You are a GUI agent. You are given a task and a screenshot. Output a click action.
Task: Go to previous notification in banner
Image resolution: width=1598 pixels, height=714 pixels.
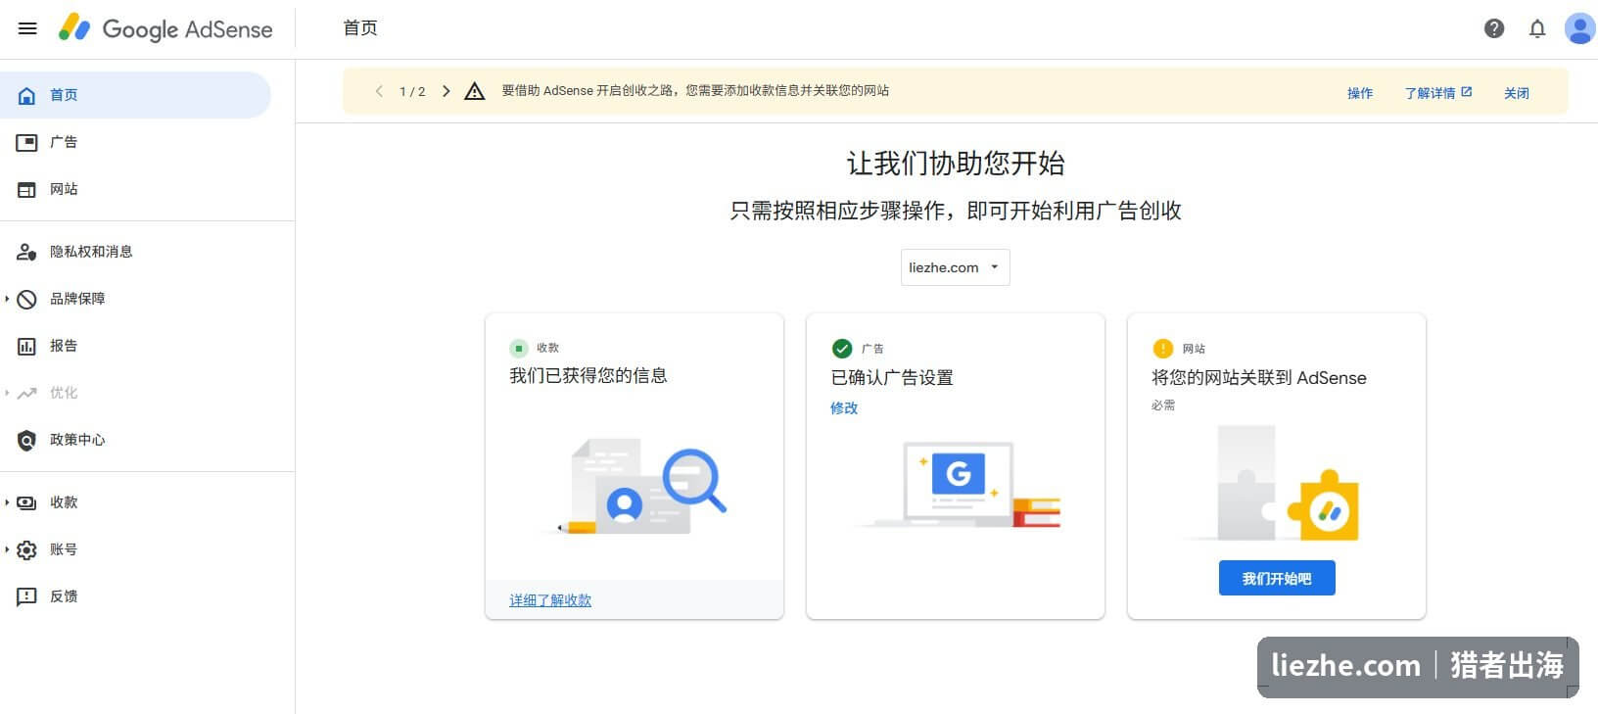pyautogui.click(x=379, y=91)
